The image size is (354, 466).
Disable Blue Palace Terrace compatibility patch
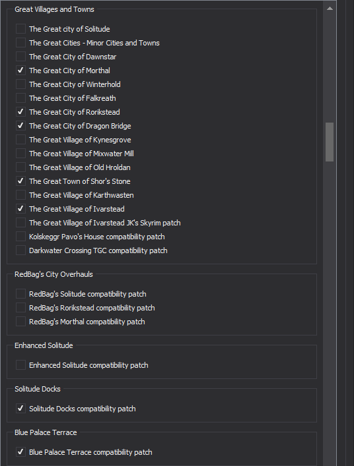pyautogui.click(x=20, y=452)
